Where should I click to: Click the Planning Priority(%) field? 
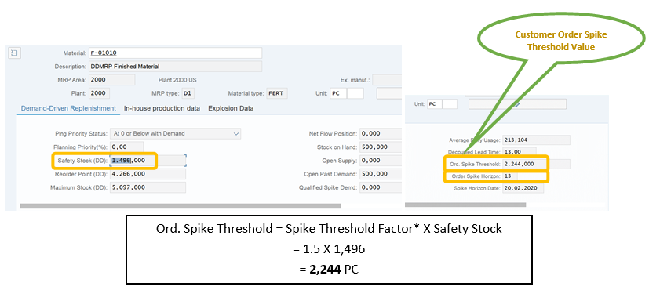[x=126, y=147]
